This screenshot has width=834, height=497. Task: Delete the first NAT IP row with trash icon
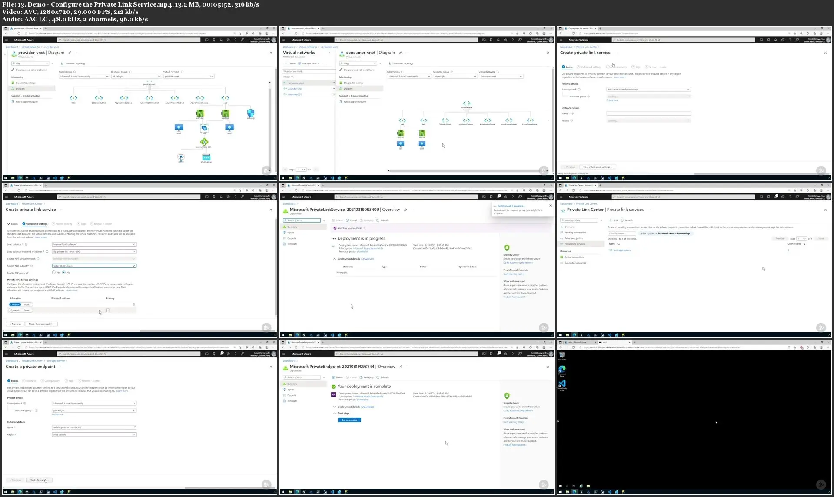tap(134, 304)
